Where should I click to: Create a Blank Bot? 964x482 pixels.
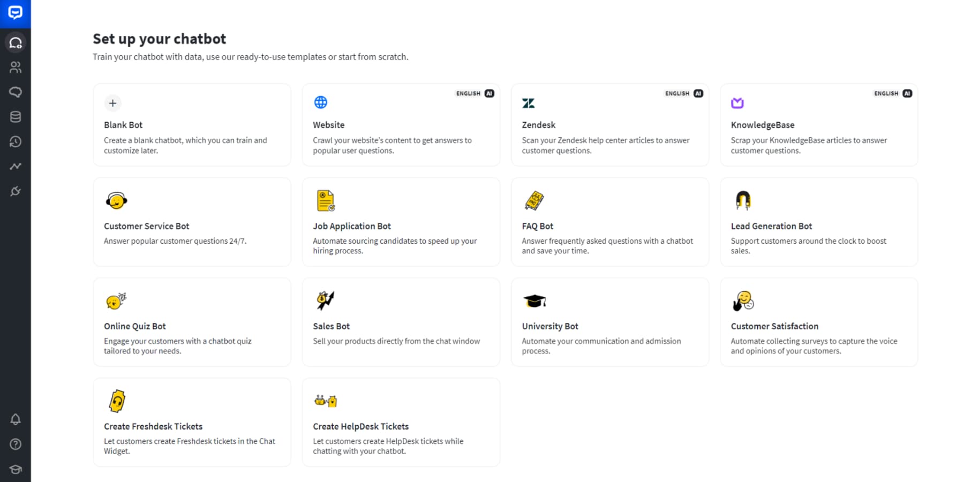tap(192, 125)
